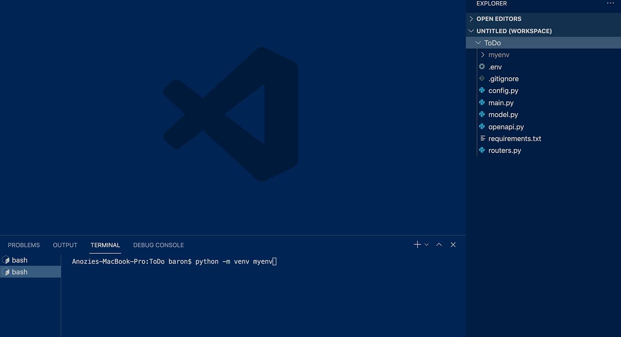Maximize the panel with the up chevron
The height and width of the screenshot is (337, 621).
pyautogui.click(x=439, y=245)
